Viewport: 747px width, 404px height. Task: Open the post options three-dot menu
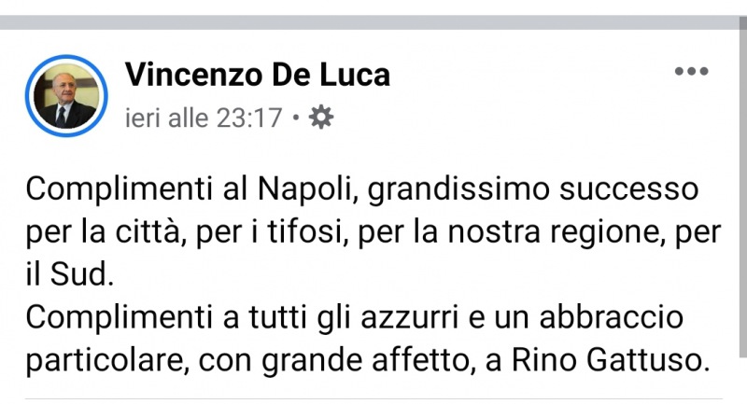[691, 72]
